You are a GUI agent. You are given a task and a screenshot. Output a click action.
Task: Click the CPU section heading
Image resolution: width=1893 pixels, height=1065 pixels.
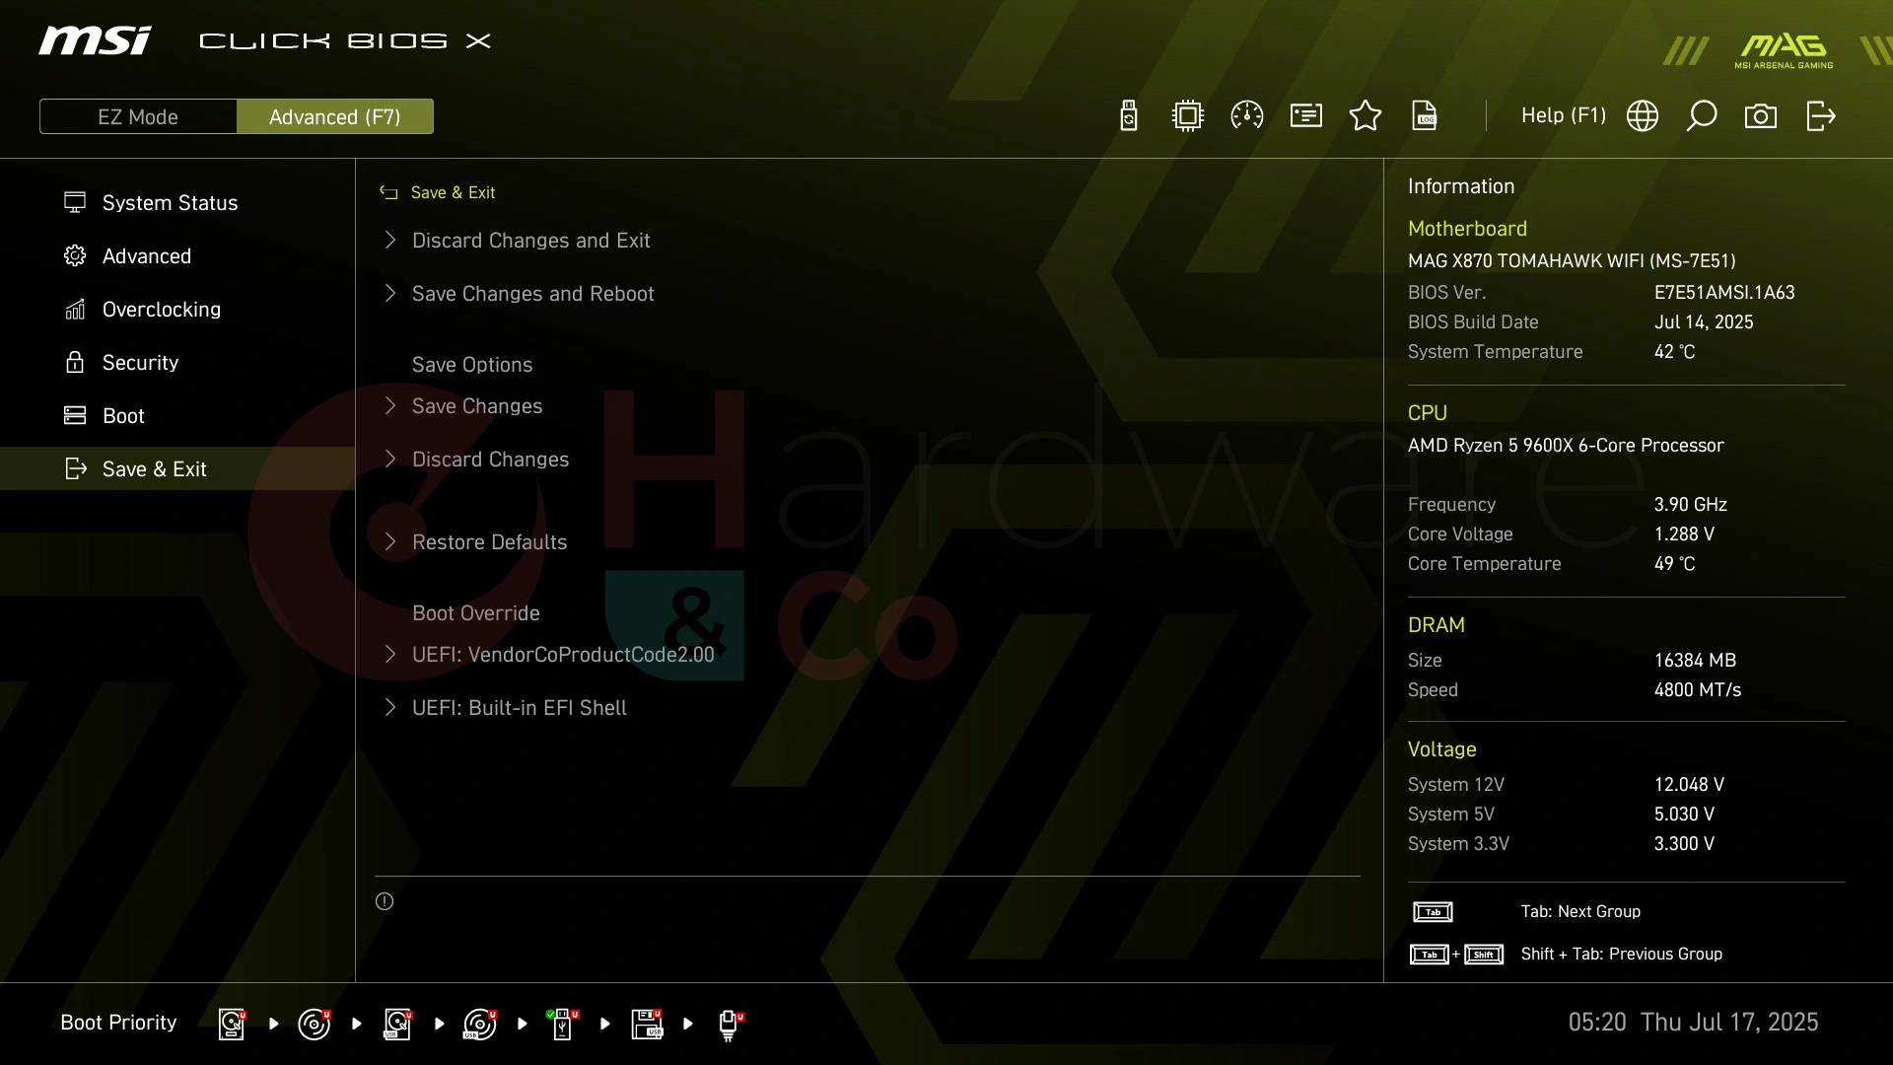[1428, 413]
